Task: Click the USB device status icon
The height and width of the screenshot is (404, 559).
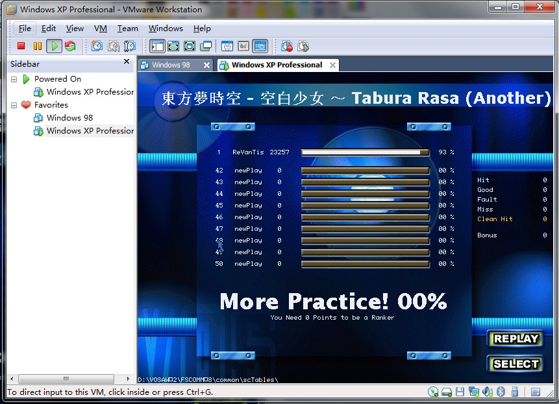Action: click(x=514, y=392)
